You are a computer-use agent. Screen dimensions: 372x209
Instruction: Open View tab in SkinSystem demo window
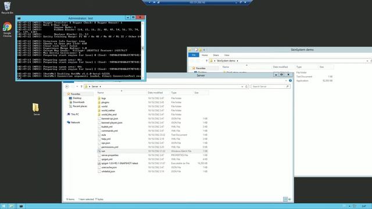pyautogui.click(x=227, y=55)
